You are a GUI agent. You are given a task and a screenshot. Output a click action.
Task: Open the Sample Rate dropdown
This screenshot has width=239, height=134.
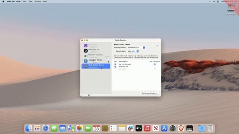133,51
